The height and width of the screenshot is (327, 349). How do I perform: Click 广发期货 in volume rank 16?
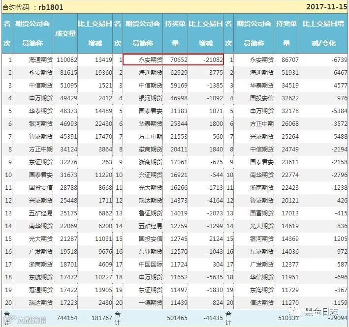pyautogui.click(x=41, y=252)
